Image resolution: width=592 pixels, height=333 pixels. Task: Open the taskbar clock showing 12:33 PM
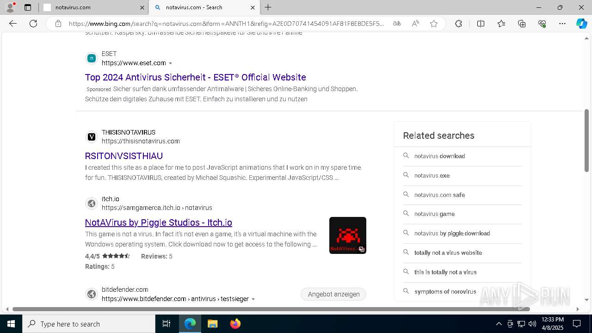tap(553, 324)
